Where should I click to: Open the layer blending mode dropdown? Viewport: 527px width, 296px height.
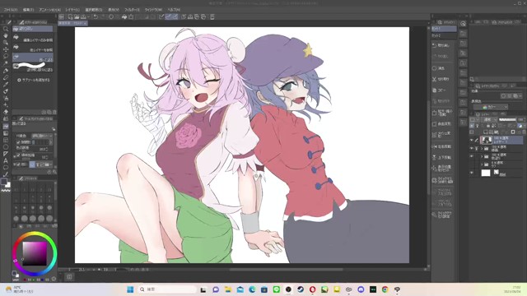coord(488,120)
